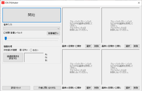Click the 画像1:目開き・口開き label
142x91 pixels.
pos(72,46)
